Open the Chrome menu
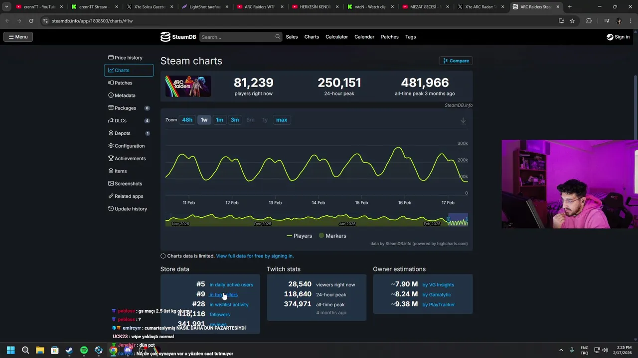 coord(631,21)
